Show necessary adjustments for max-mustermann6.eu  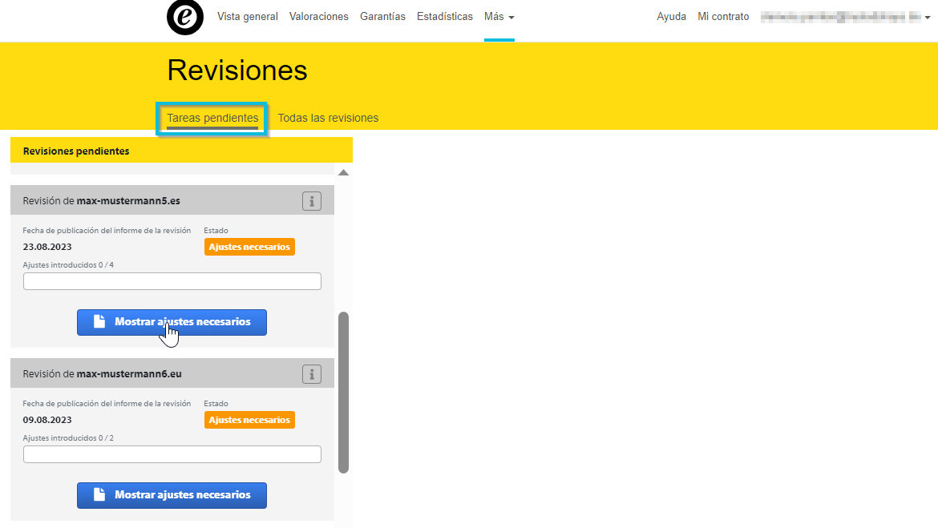(x=172, y=496)
